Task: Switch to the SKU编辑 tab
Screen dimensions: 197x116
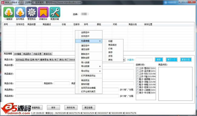Action: point(18,54)
